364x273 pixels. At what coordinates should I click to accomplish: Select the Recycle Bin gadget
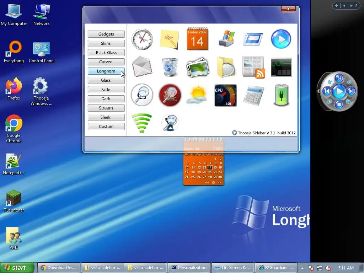pos(170,67)
